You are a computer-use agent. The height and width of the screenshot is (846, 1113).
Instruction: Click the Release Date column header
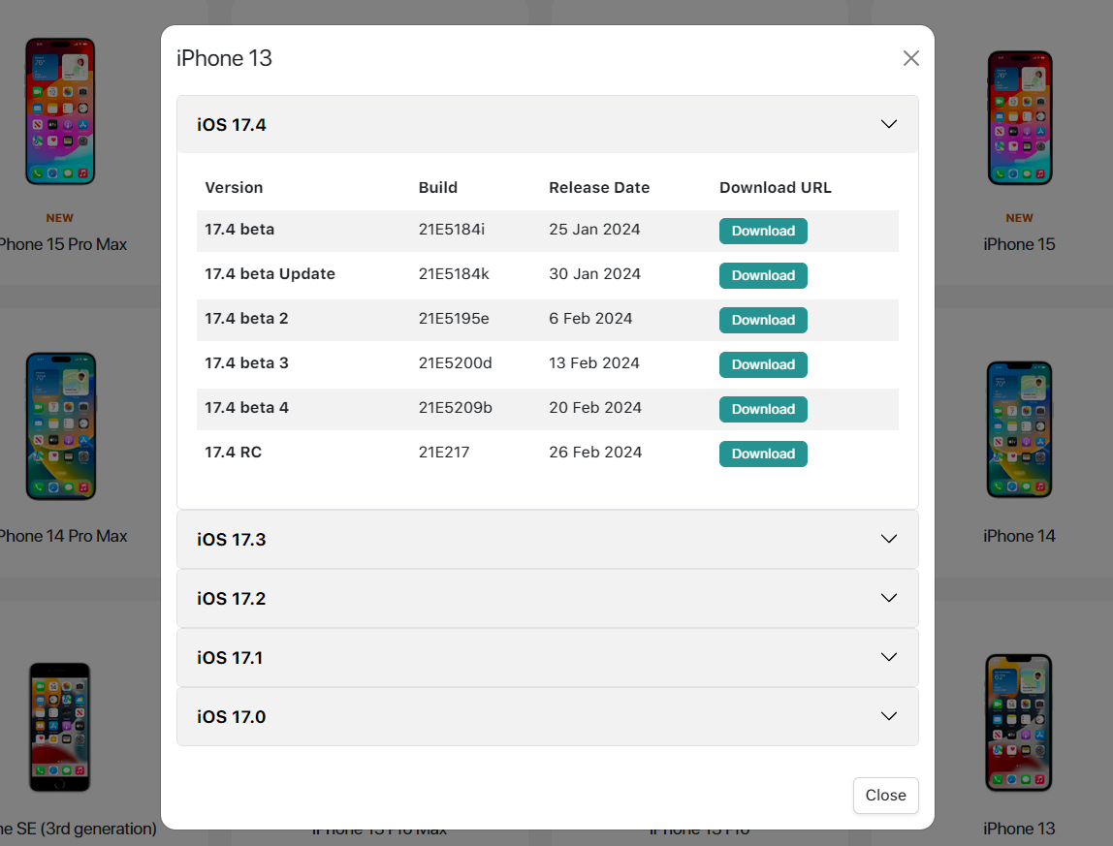599,187
